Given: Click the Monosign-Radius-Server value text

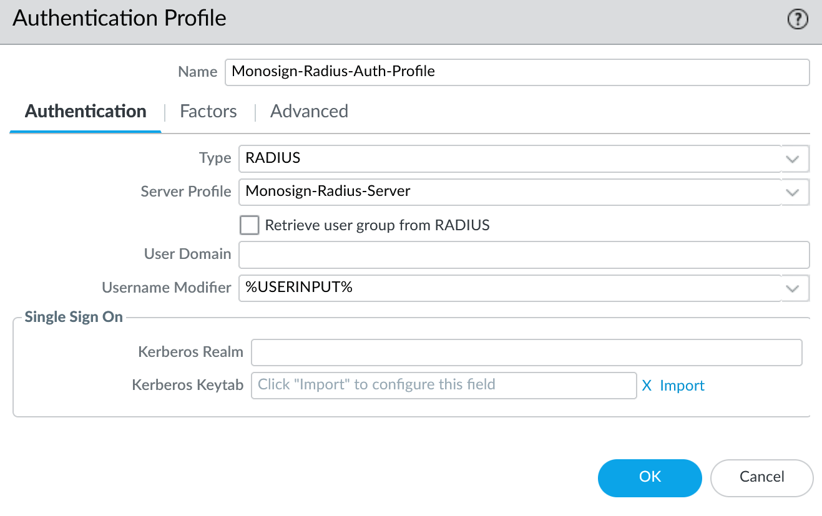Looking at the screenshot, I should pyautogui.click(x=328, y=192).
